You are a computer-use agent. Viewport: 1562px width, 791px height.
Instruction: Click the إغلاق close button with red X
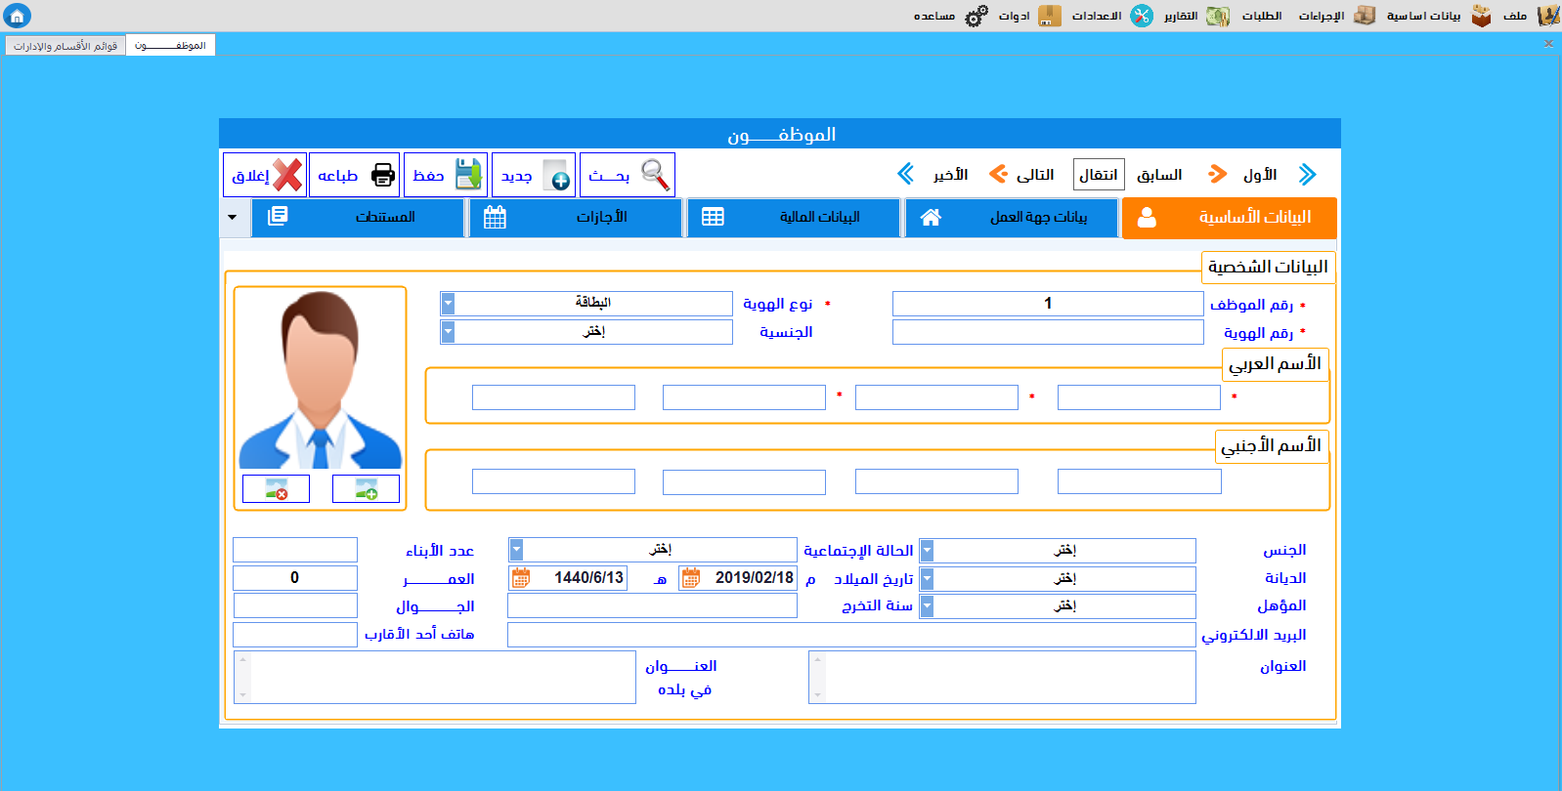265,175
